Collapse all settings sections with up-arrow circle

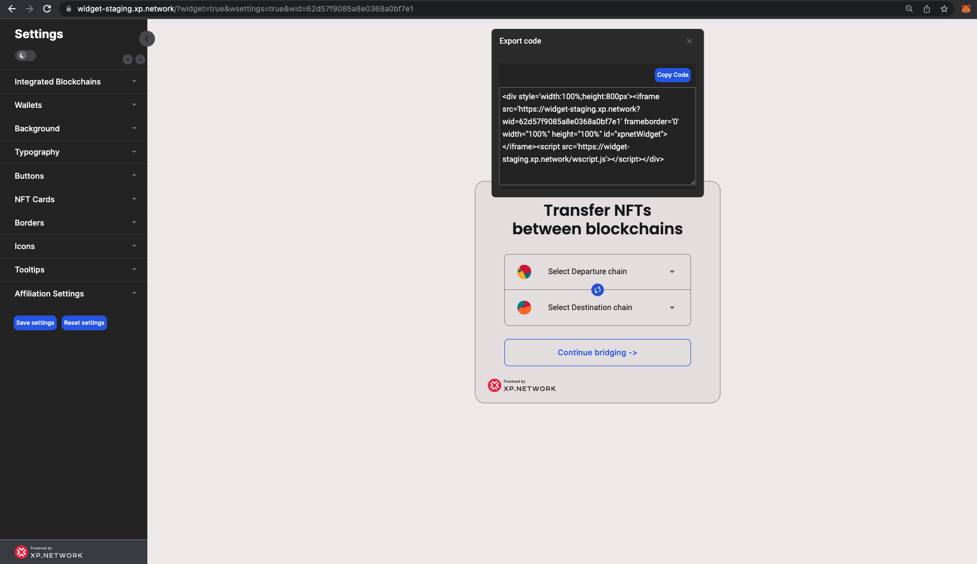coord(140,59)
